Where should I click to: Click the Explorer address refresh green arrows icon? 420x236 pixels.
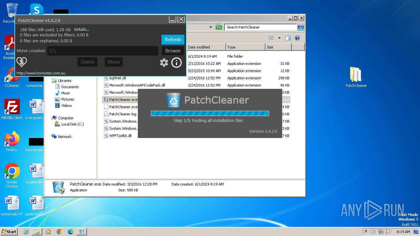[219, 27]
